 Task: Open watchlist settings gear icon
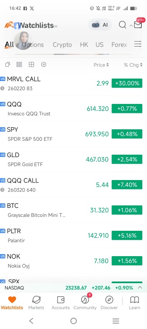(x=44, y=65)
